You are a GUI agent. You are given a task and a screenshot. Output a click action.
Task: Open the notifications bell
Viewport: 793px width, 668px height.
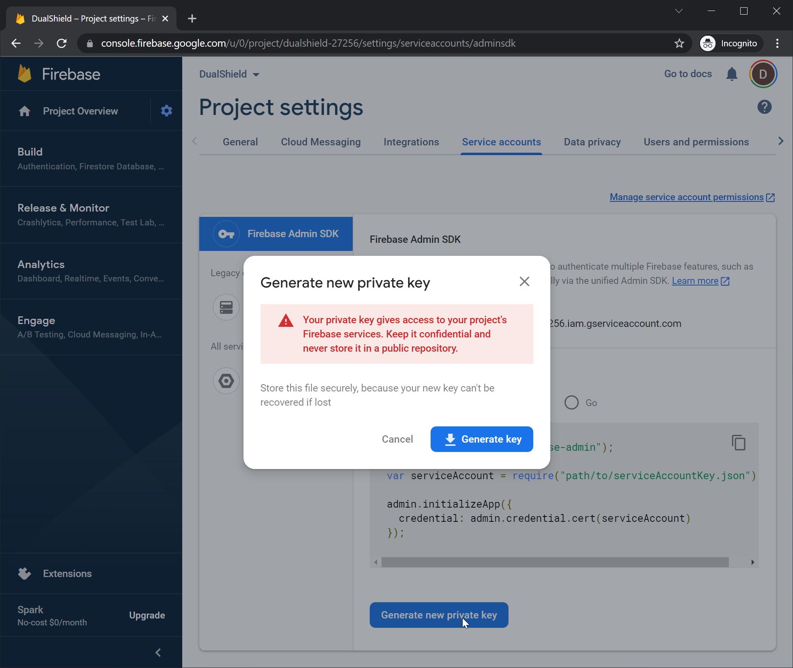pos(732,74)
